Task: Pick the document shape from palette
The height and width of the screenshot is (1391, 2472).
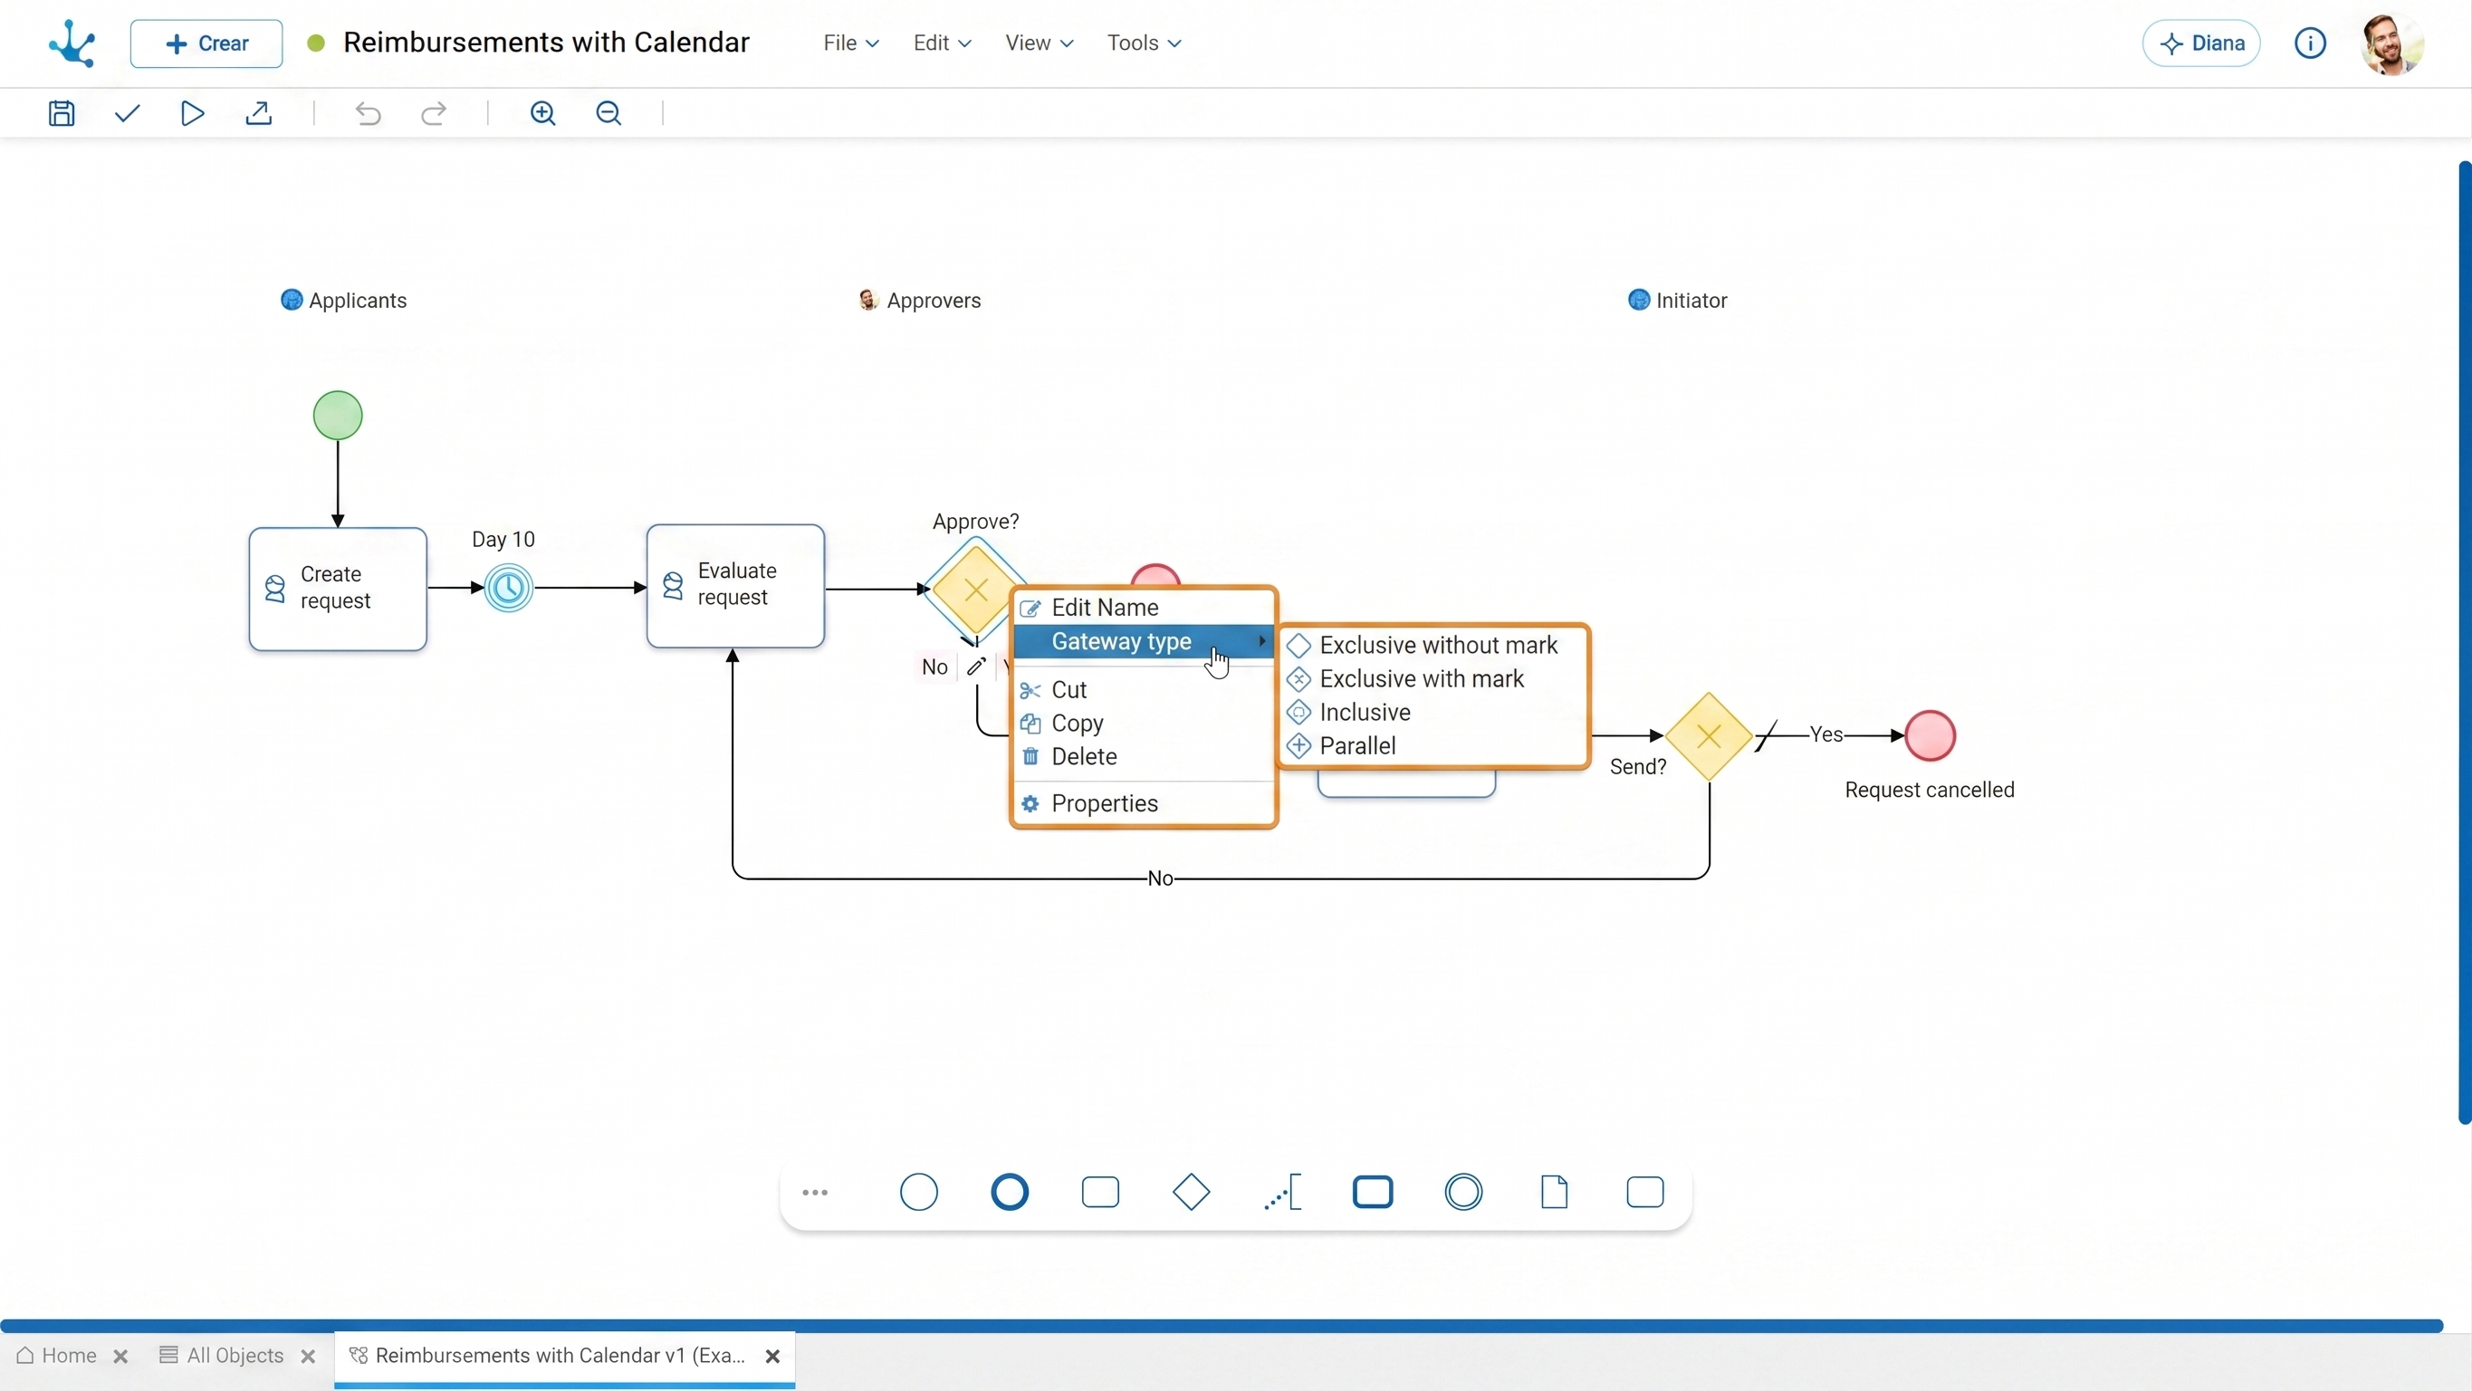Action: [1555, 1193]
